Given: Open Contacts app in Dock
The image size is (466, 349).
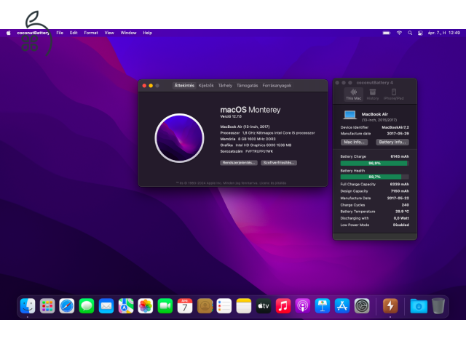Looking at the screenshot, I should click(205, 306).
